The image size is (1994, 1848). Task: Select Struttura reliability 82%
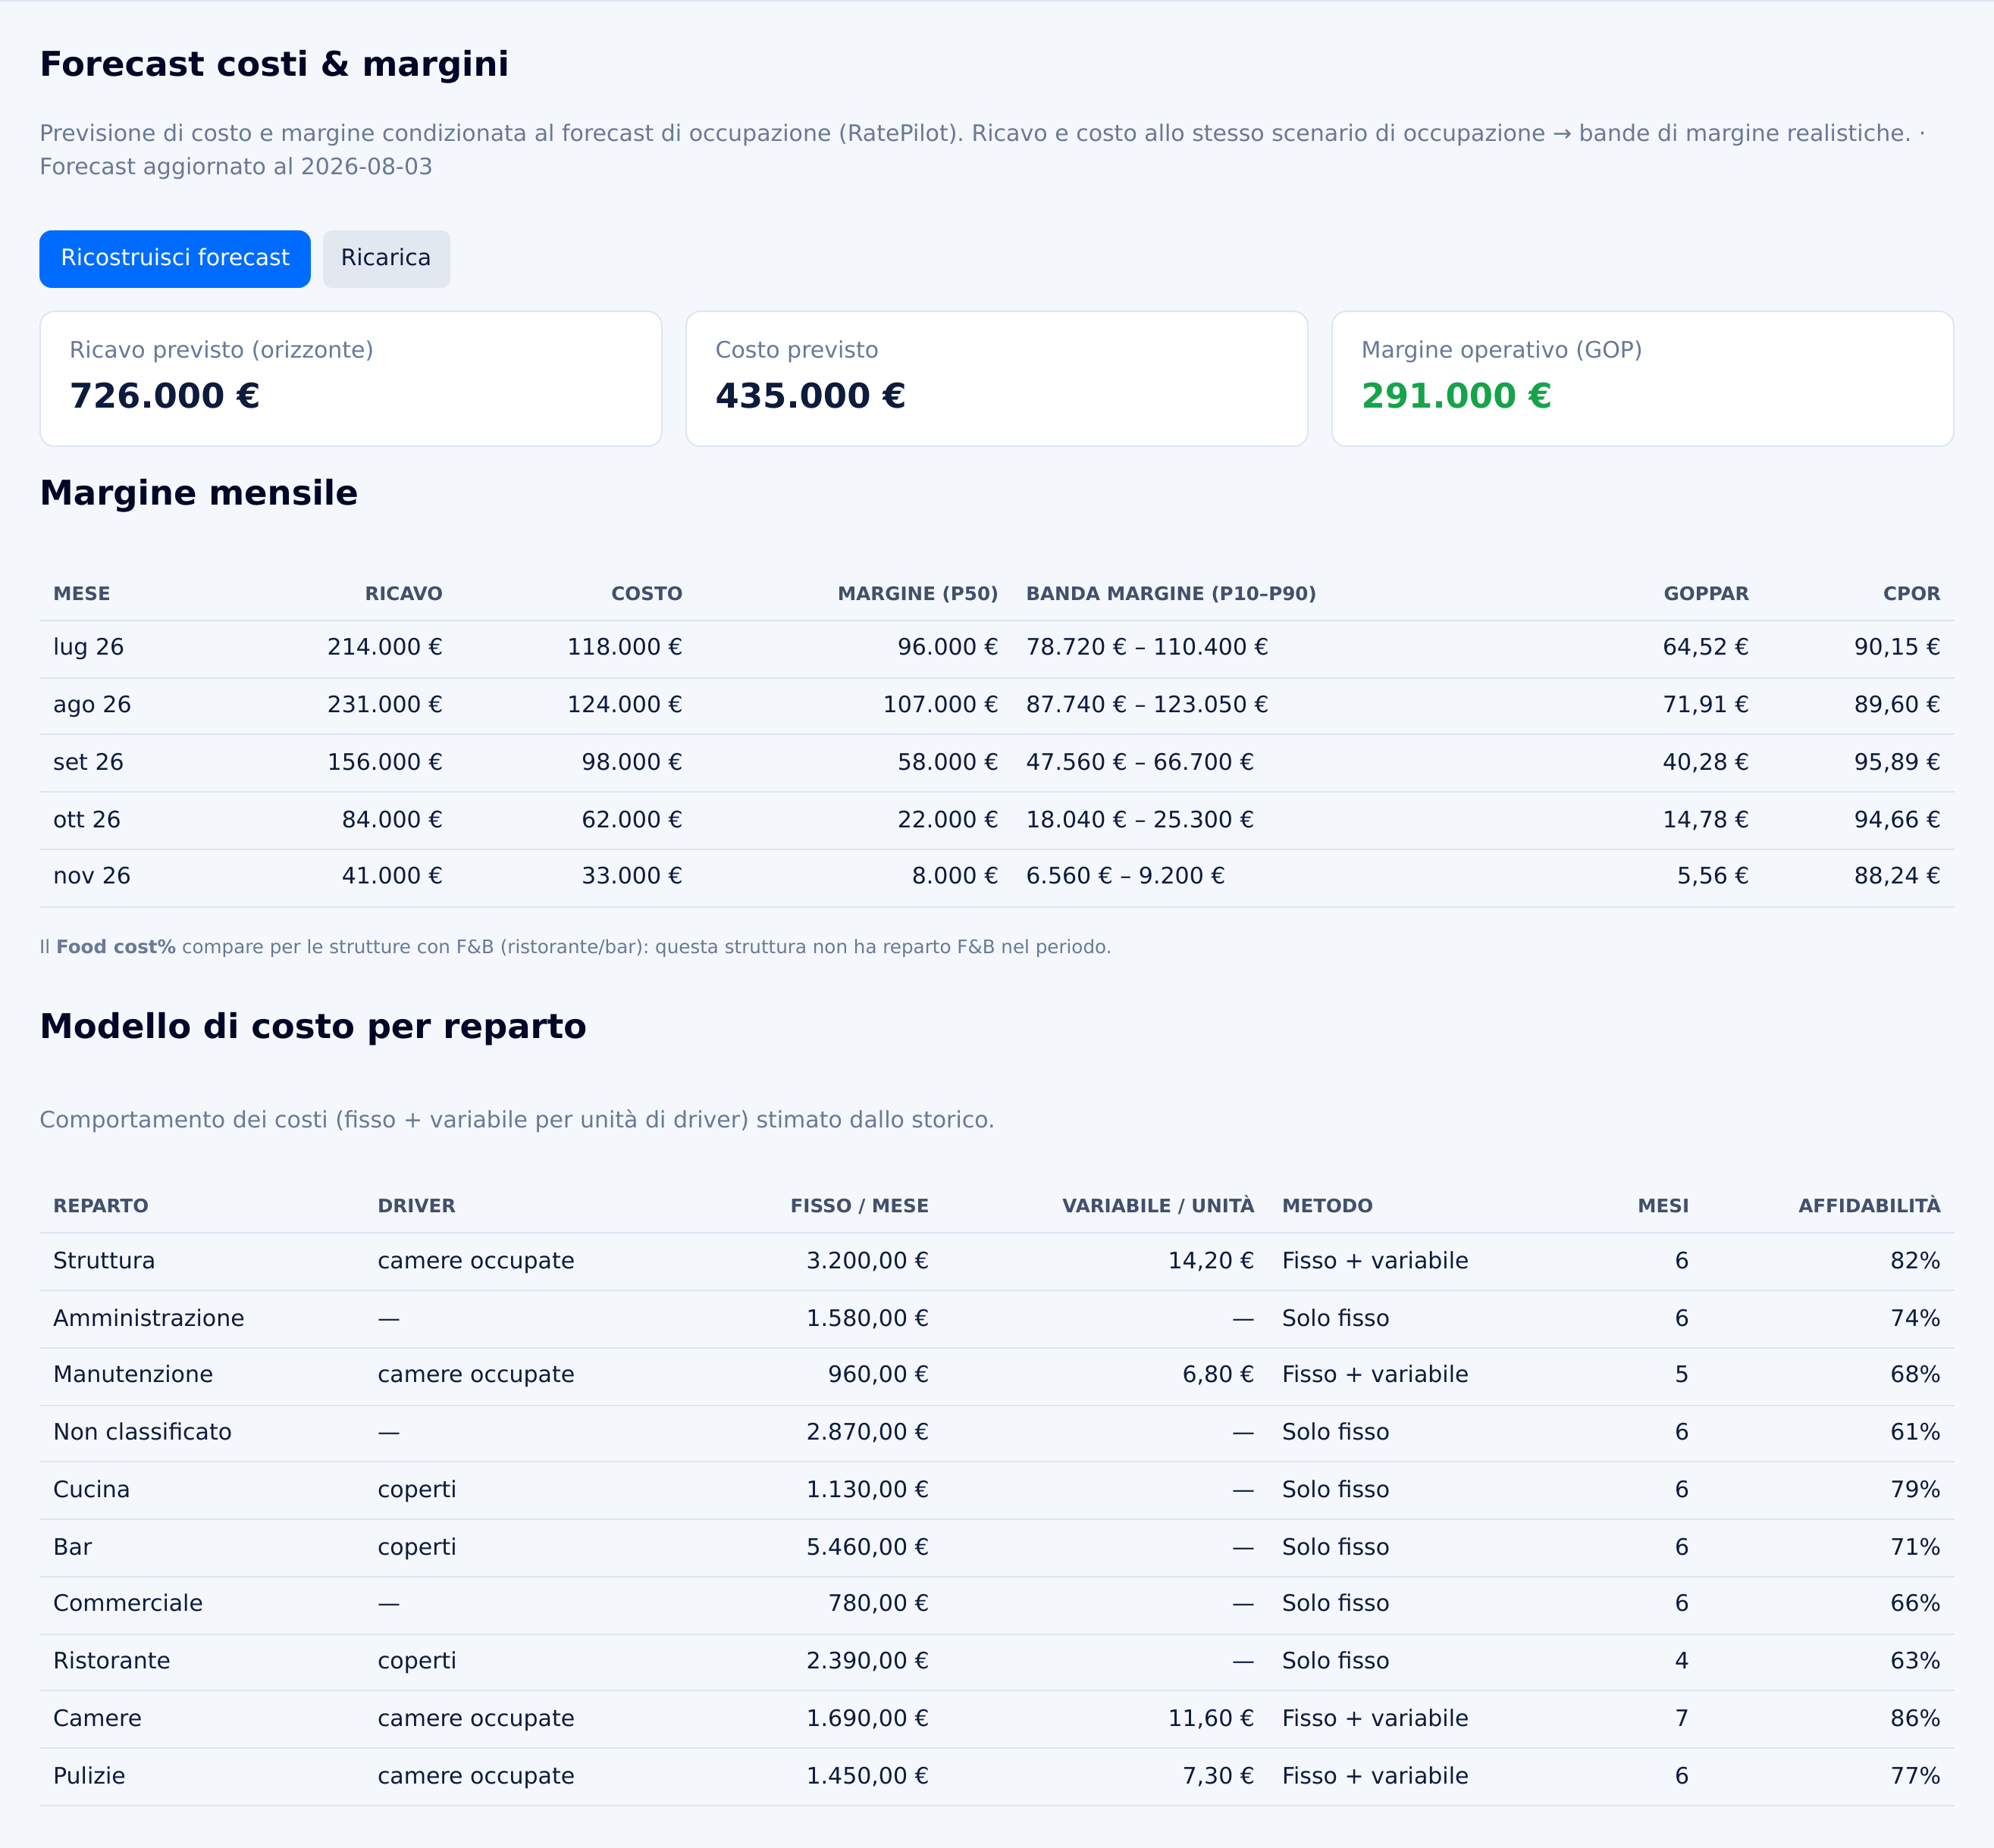[x=1916, y=1261]
